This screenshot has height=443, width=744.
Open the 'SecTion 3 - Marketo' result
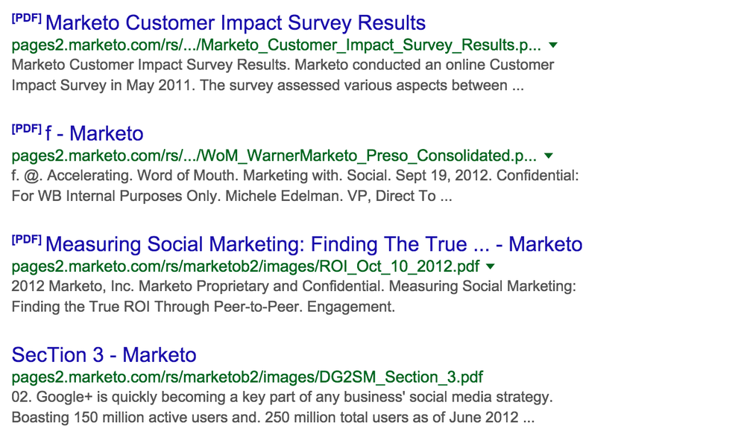(x=104, y=355)
